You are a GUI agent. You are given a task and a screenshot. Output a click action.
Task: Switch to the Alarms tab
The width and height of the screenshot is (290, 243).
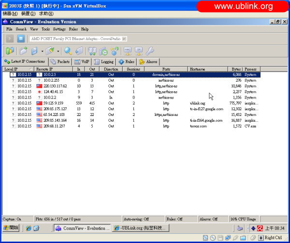148,62
